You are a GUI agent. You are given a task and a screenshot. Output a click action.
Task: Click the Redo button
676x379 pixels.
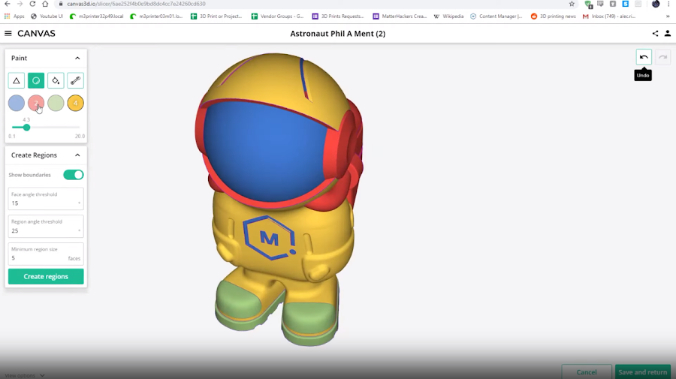663,57
